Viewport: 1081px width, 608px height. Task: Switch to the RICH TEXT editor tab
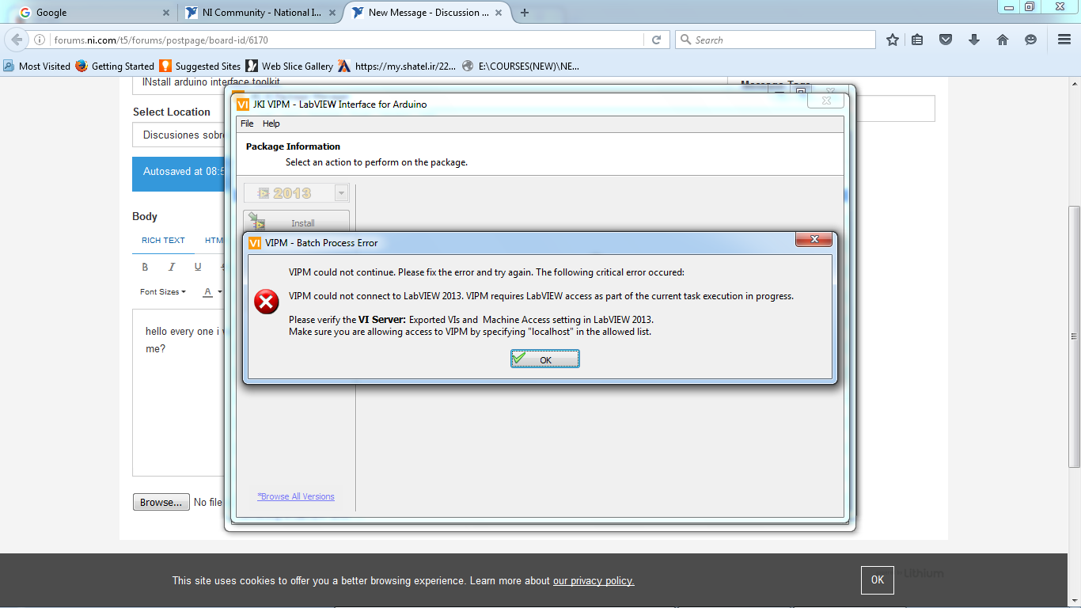click(x=163, y=241)
